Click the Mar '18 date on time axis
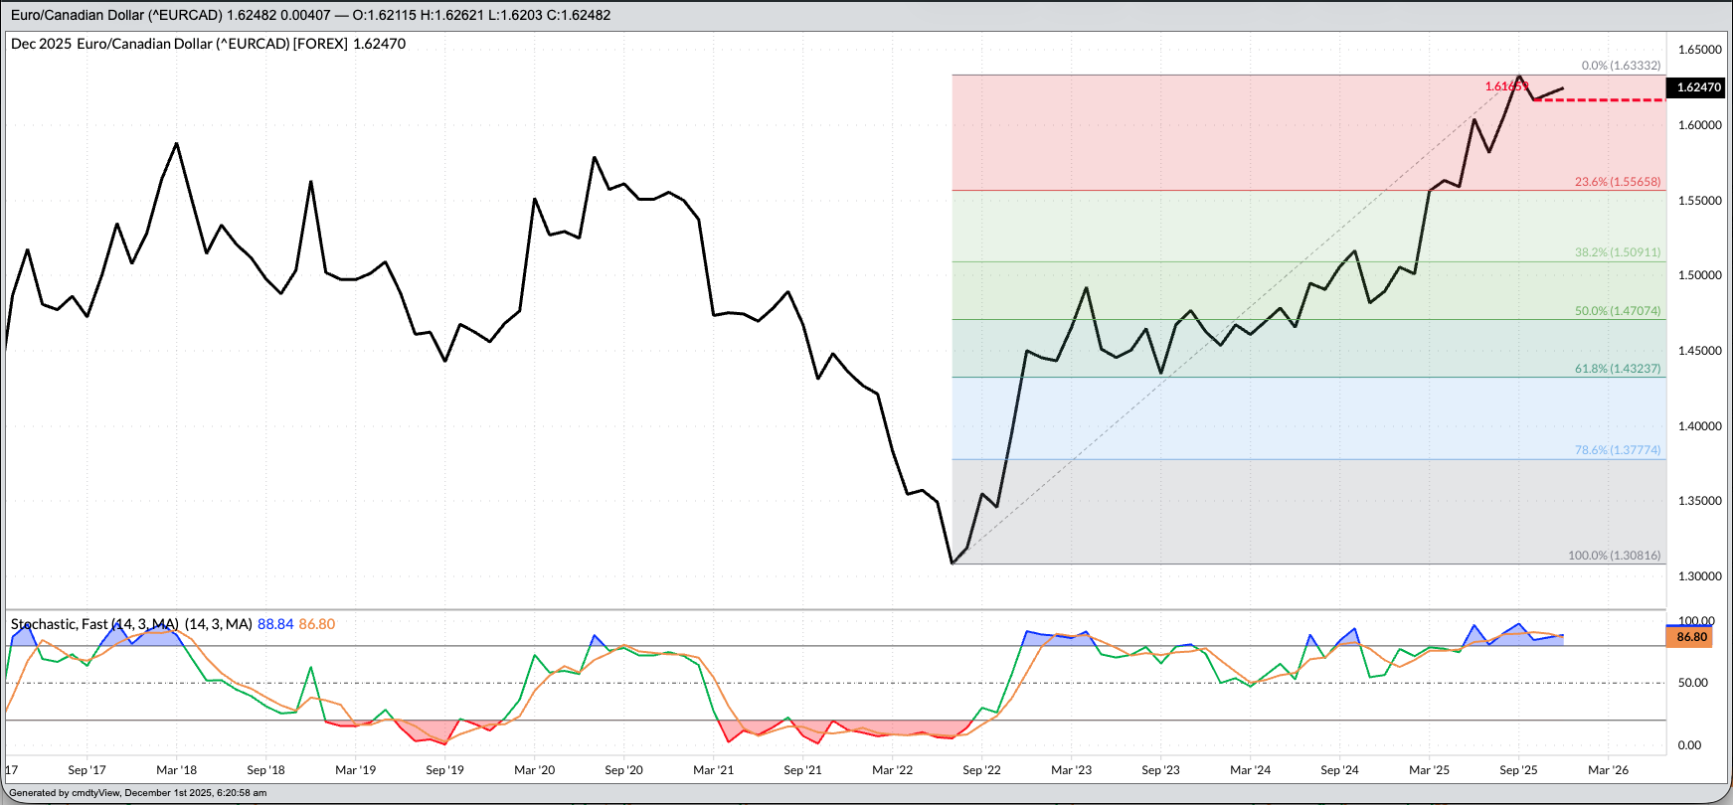The height and width of the screenshot is (805, 1733). pyautogui.click(x=176, y=770)
